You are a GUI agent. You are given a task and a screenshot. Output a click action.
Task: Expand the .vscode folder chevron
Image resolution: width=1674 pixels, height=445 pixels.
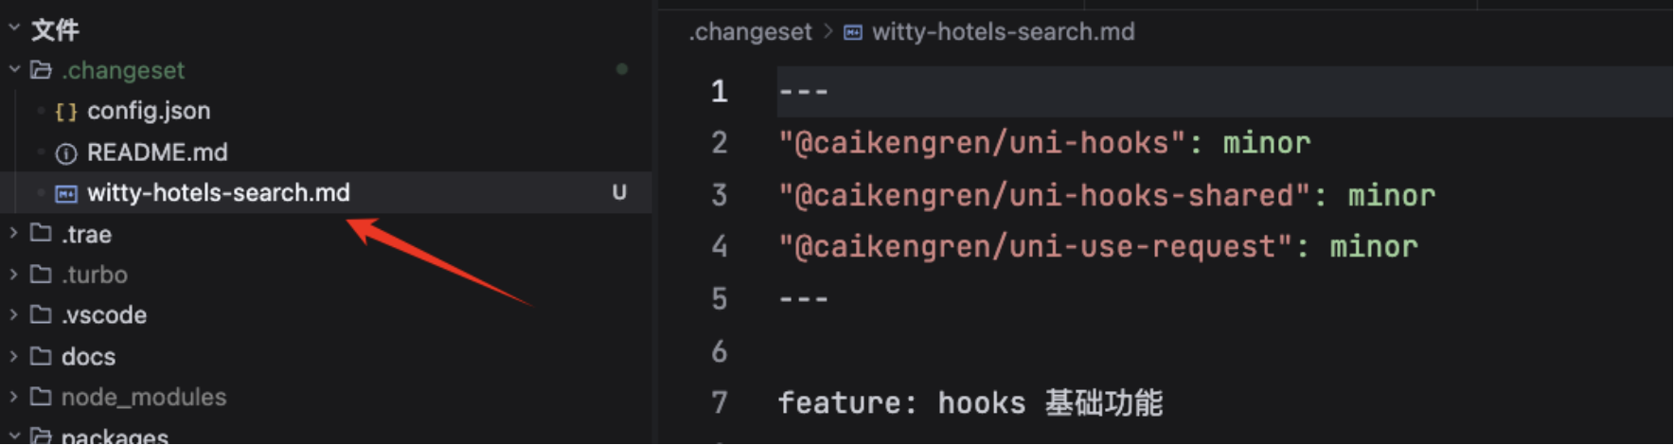point(14,314)
